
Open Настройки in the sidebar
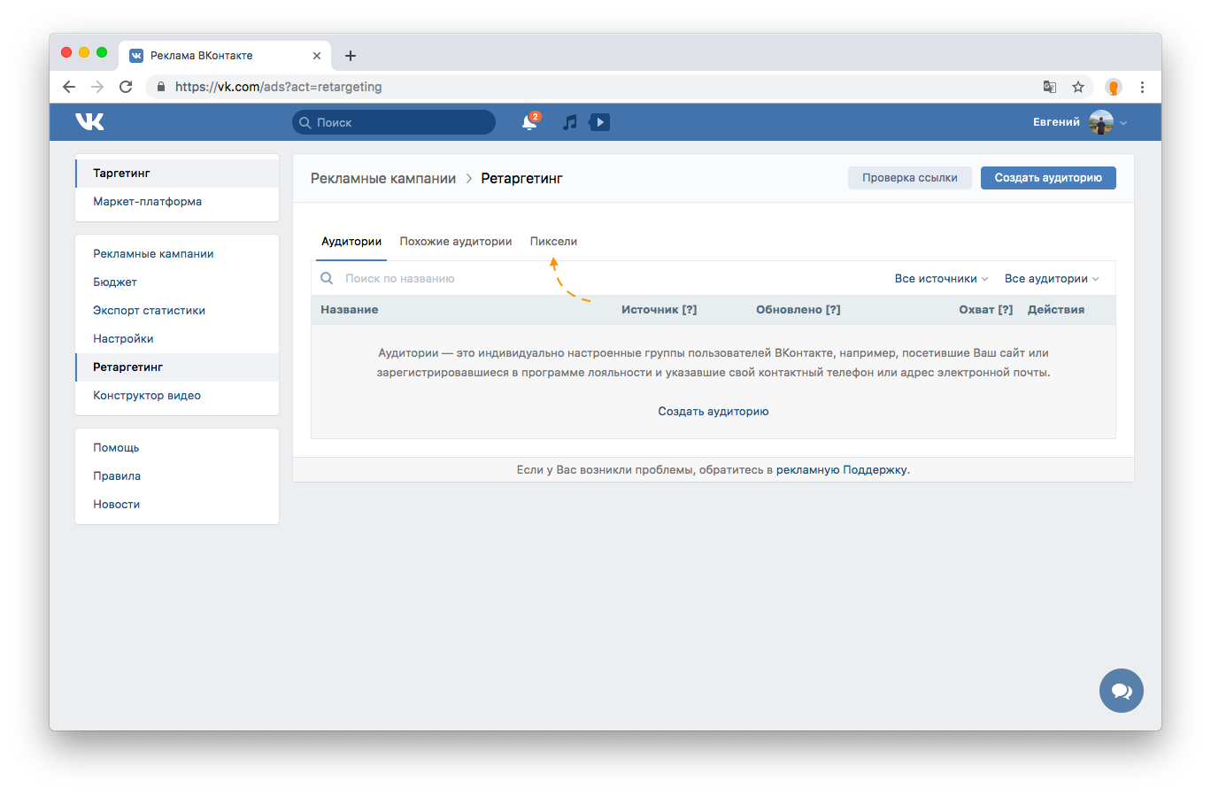pos(177,339)
